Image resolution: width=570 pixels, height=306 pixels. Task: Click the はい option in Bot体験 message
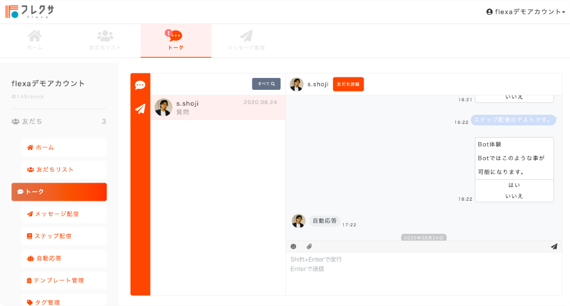click(x=514, y=185)
